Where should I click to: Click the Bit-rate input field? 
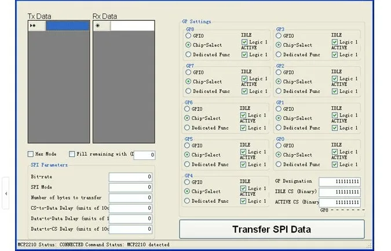point(130,177)
